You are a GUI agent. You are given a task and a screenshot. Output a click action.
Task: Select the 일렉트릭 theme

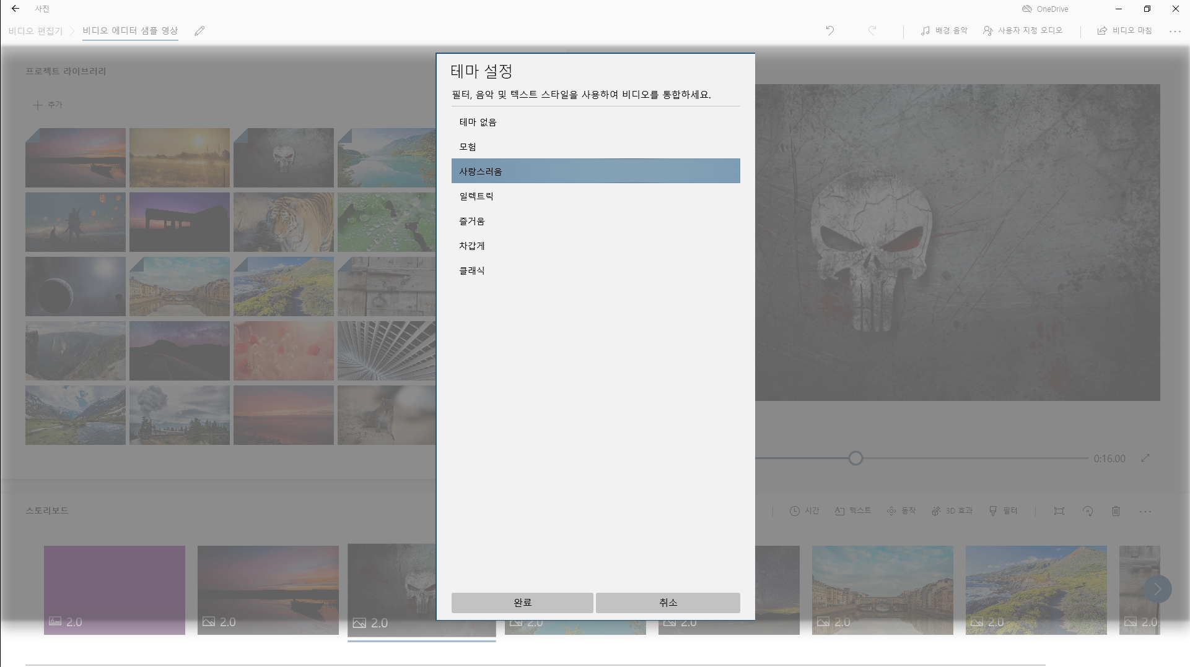(596, 196)
